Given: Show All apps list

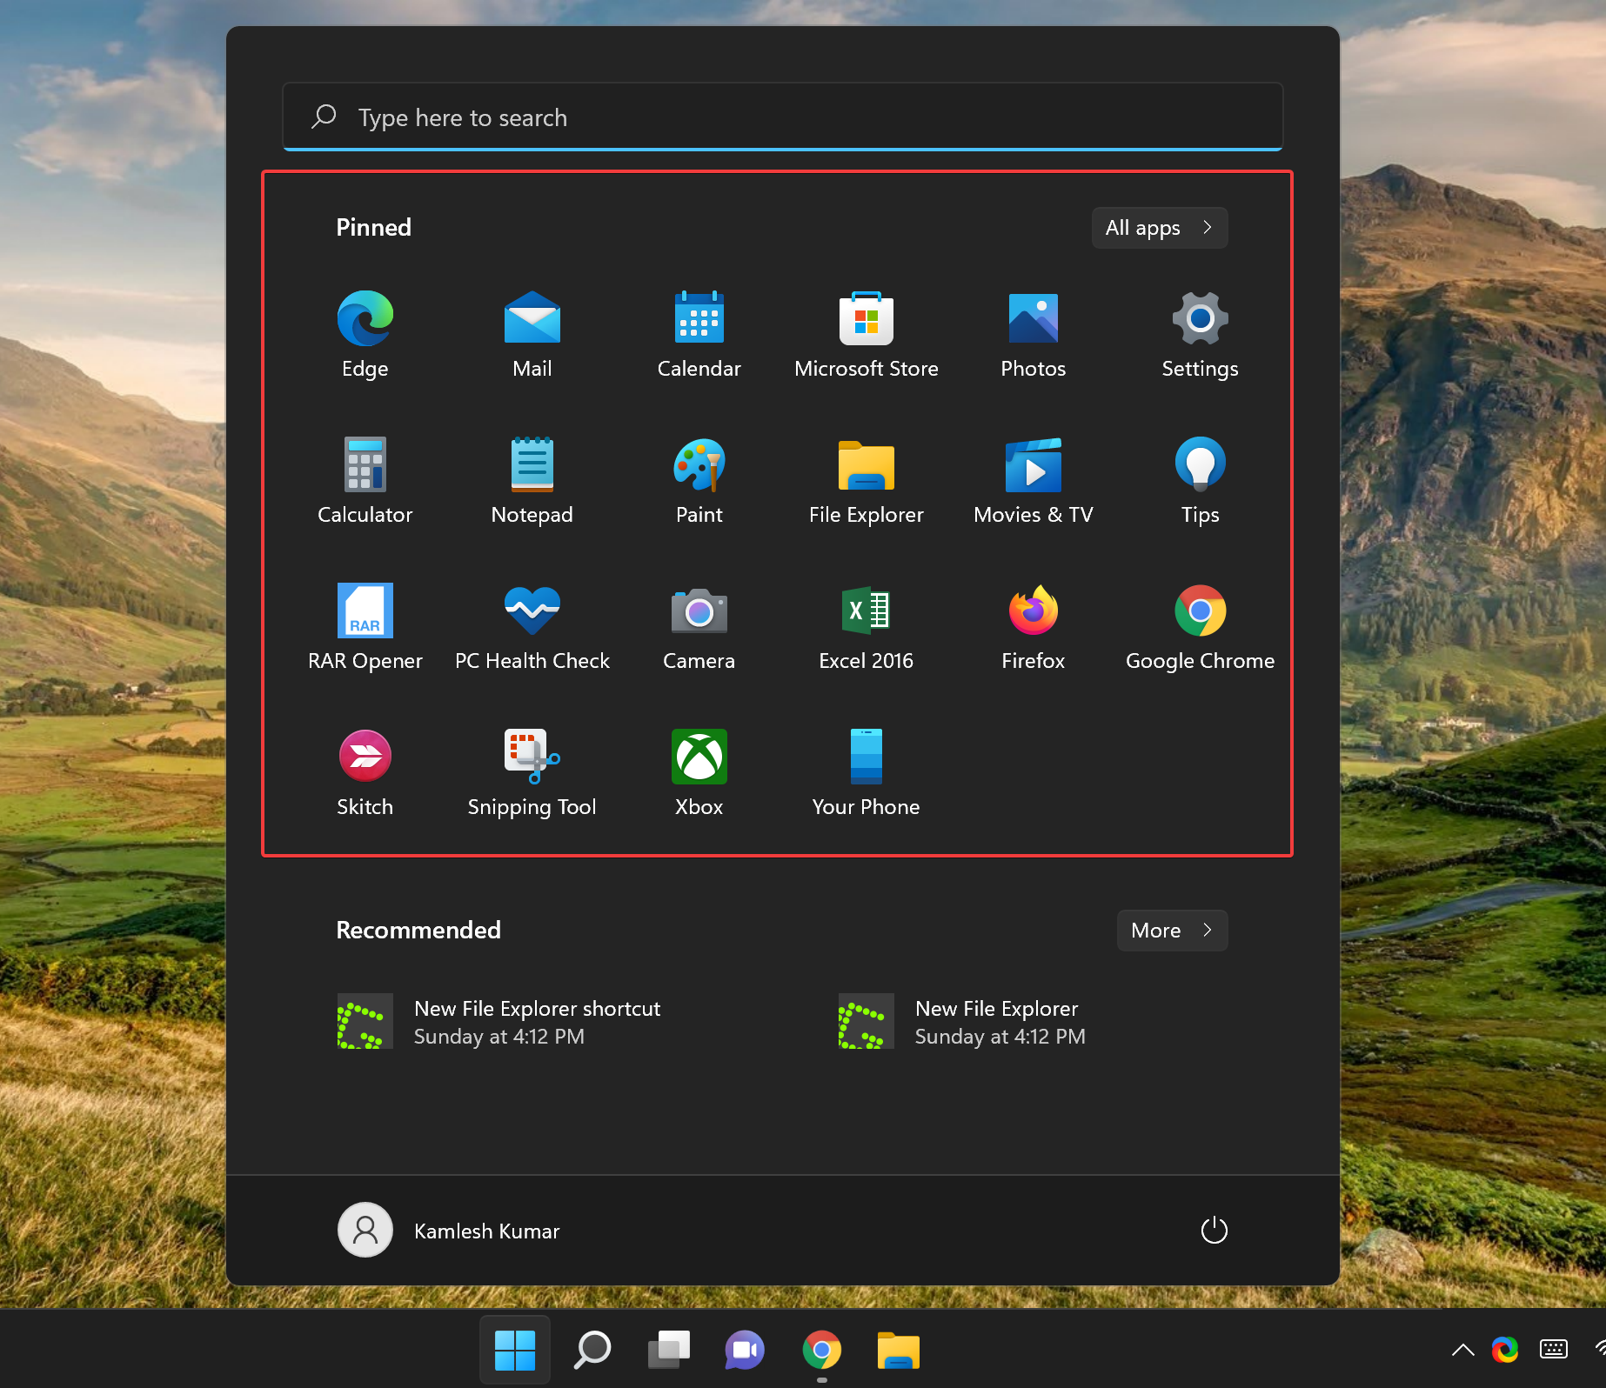Looking at the screenshot, I should 1159,228.
